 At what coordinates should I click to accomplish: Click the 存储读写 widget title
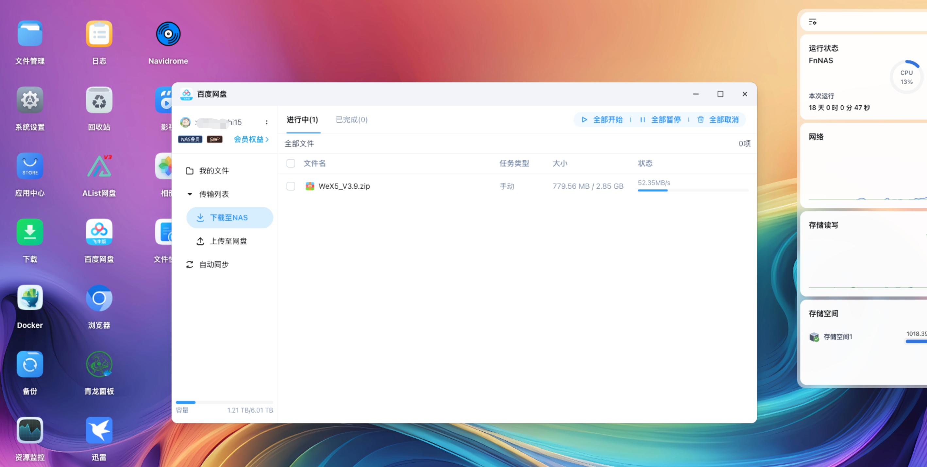pos(823,225)
